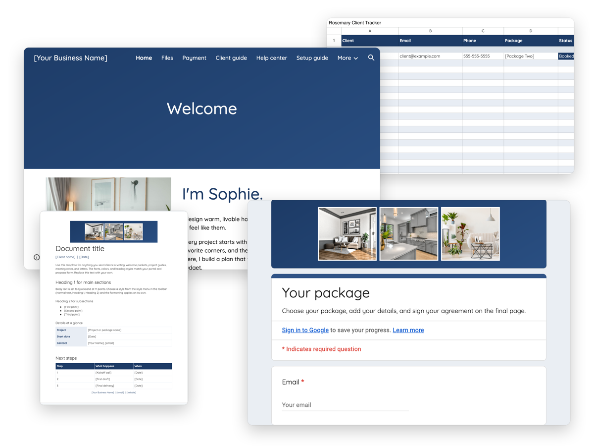Click the [website] placeholder in the document footer

(x=131, y=392)
